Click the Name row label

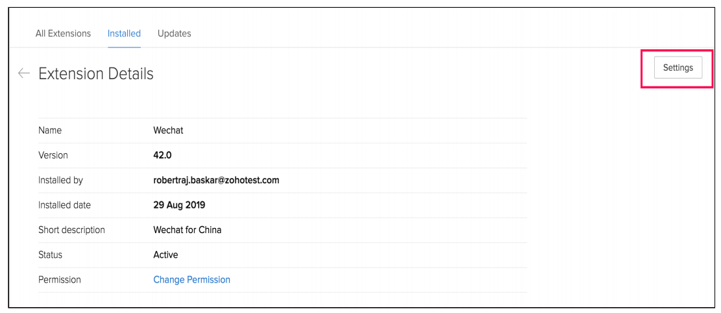point(50,131)
